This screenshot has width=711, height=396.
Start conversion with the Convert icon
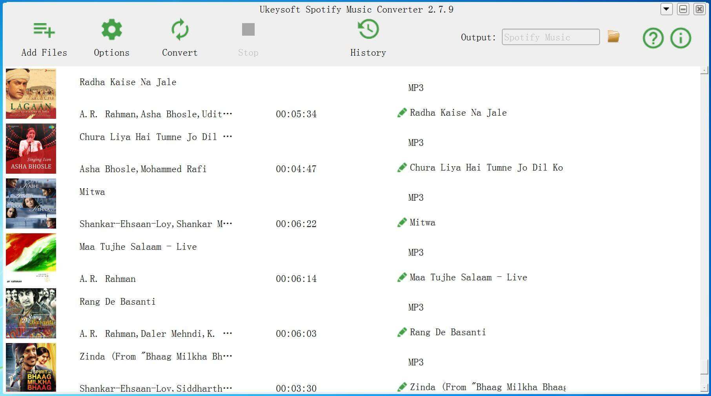pos(180,29)
